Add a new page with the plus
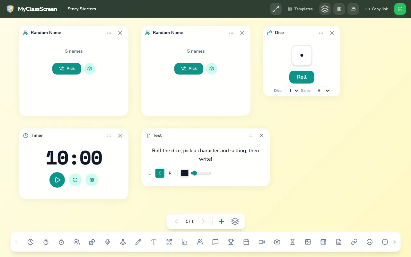 (x=222, y=221)
